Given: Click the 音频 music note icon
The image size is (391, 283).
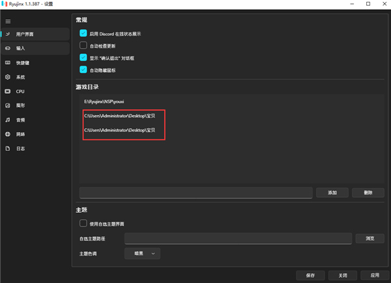Looking at the screenshot, I should [x=8, y=120].
